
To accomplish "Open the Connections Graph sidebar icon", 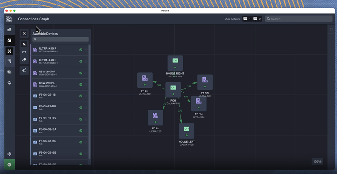I will 10,51.
